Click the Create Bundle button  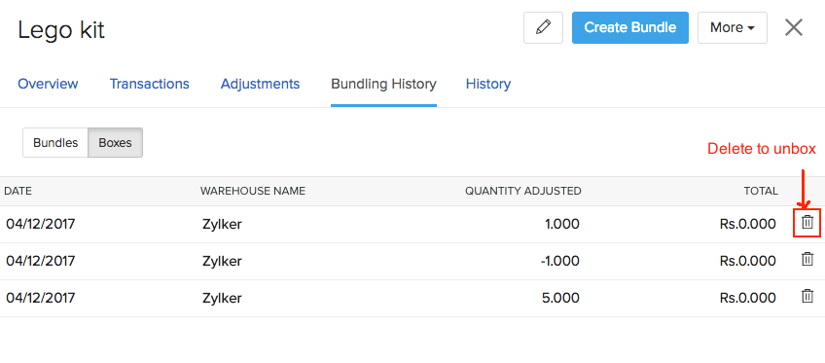tap(629, 27)
